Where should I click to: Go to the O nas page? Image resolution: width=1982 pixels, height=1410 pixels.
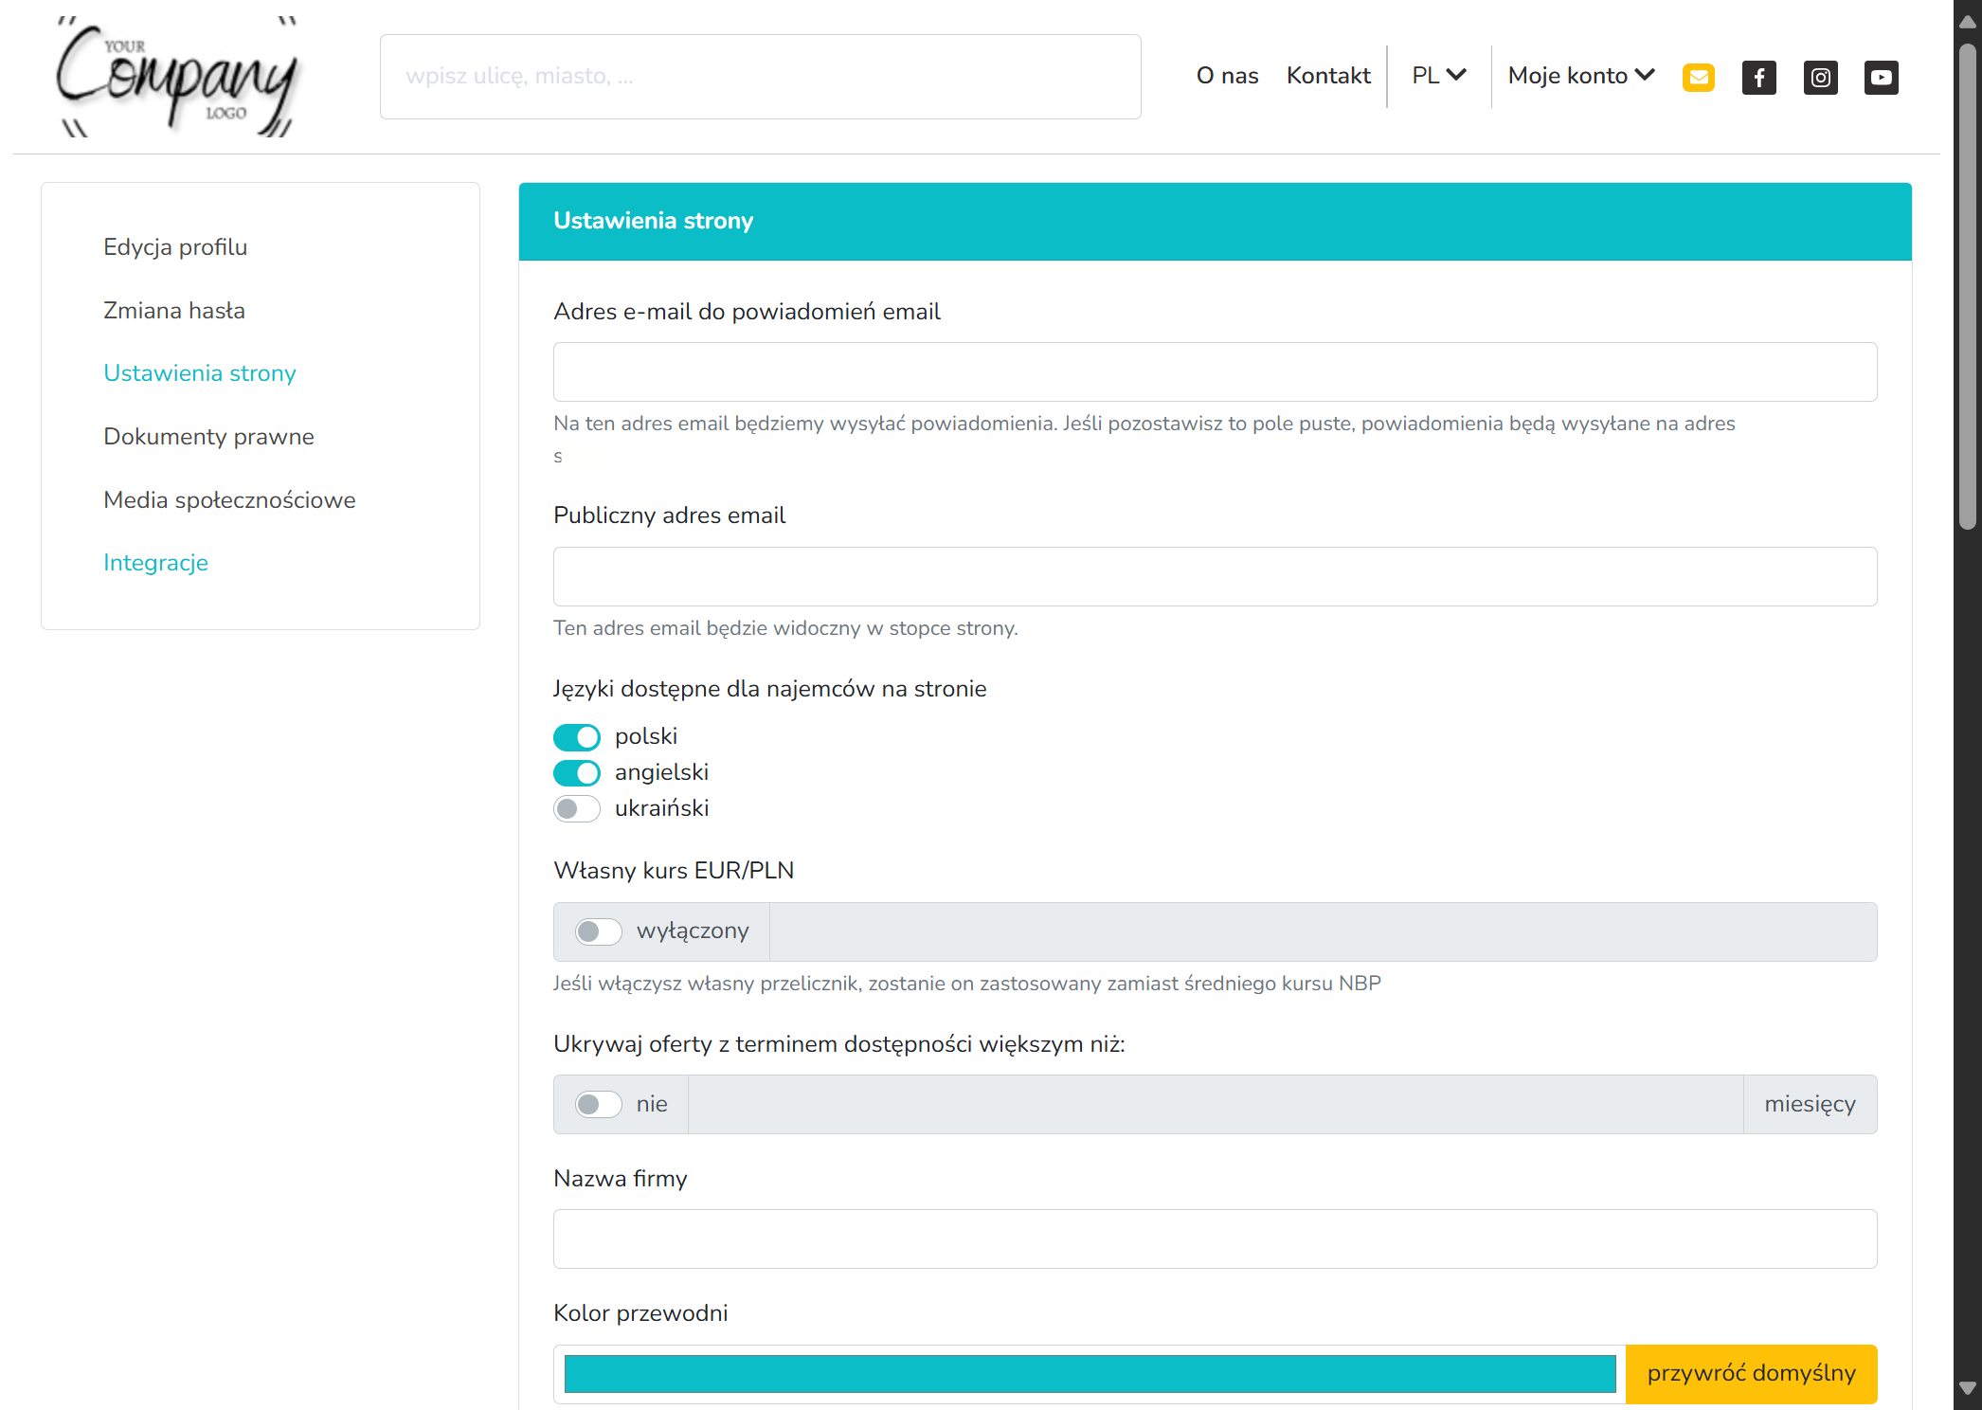click(1227, 76)
